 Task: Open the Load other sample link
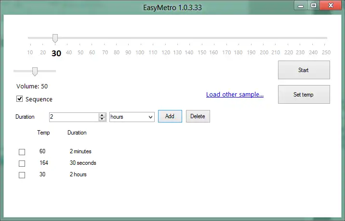235,94
